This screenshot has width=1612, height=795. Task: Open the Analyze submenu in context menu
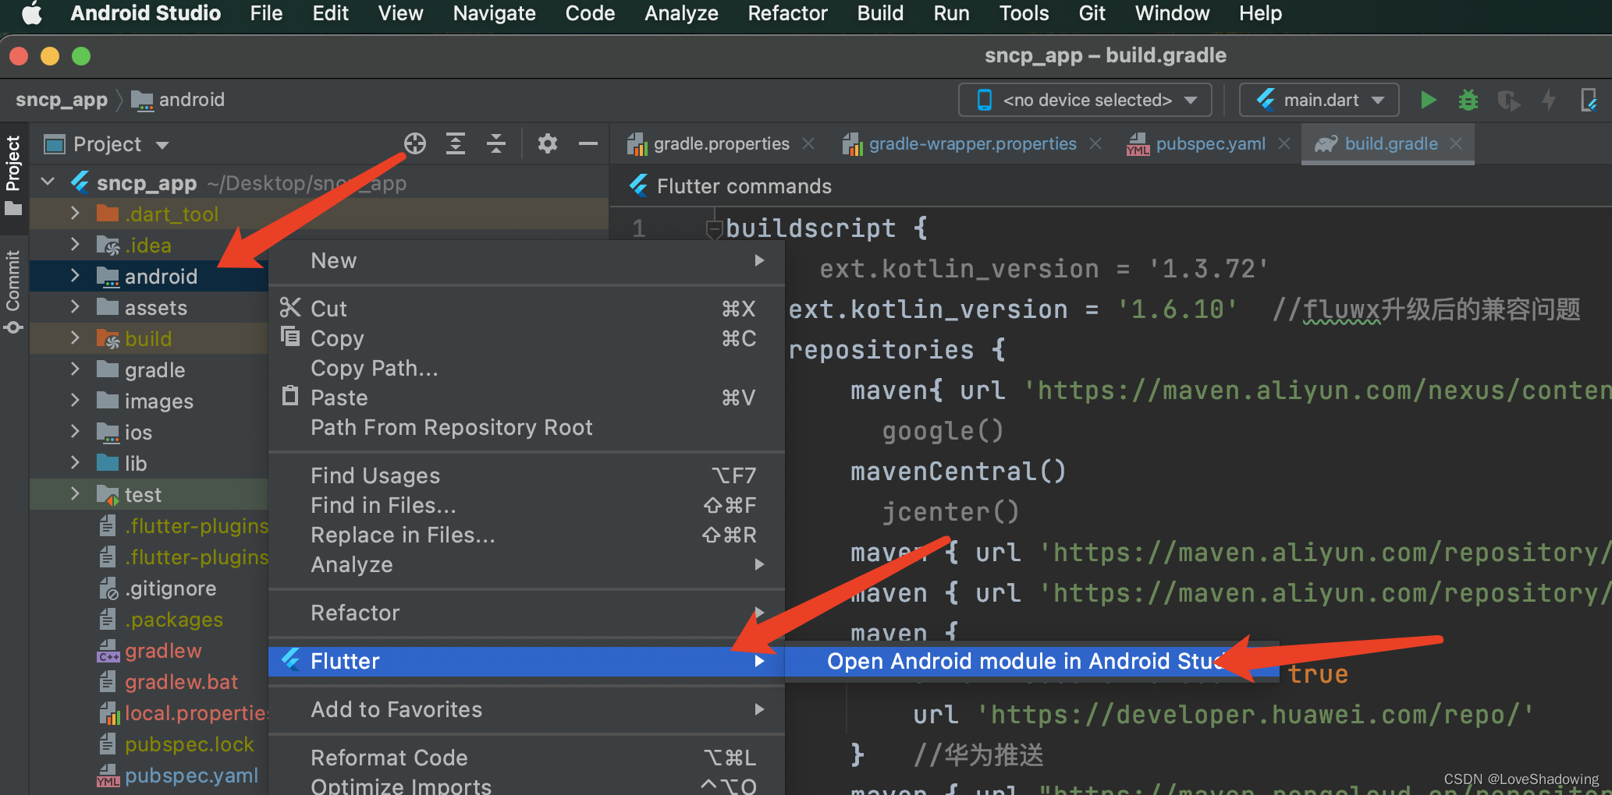[x=527, y=564]
